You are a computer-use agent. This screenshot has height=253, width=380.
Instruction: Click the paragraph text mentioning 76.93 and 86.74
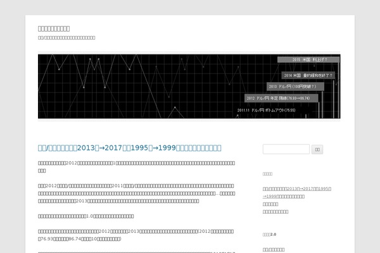[x=136, y=235]
